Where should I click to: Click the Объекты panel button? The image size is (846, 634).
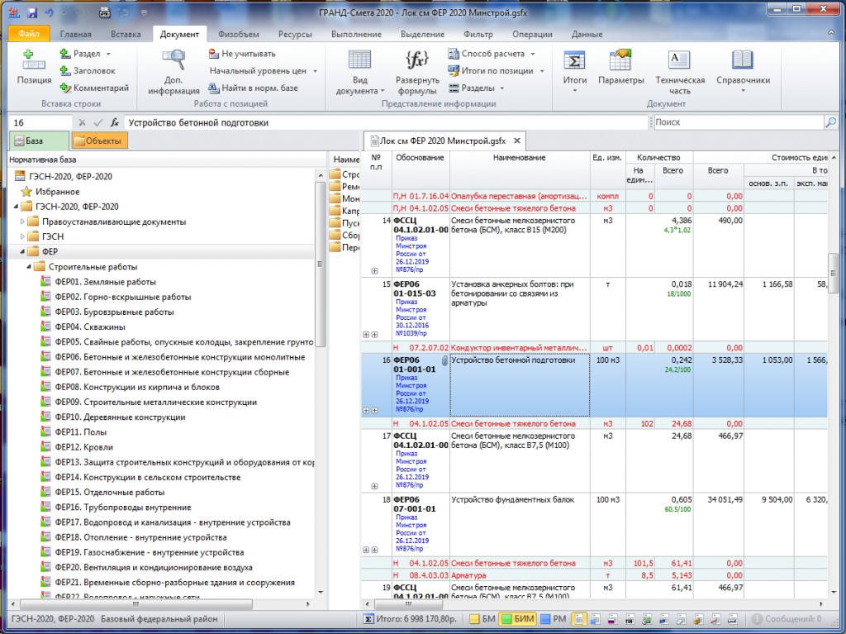pos(98,141)
